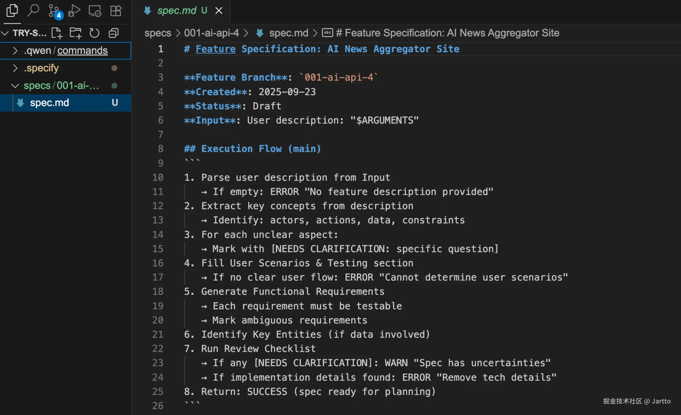Image resolution: width=681 pixels, height=415 pixels.
Task: Click the 001-ai-api-4 breadcrumb segment
Action: point(211,33)
